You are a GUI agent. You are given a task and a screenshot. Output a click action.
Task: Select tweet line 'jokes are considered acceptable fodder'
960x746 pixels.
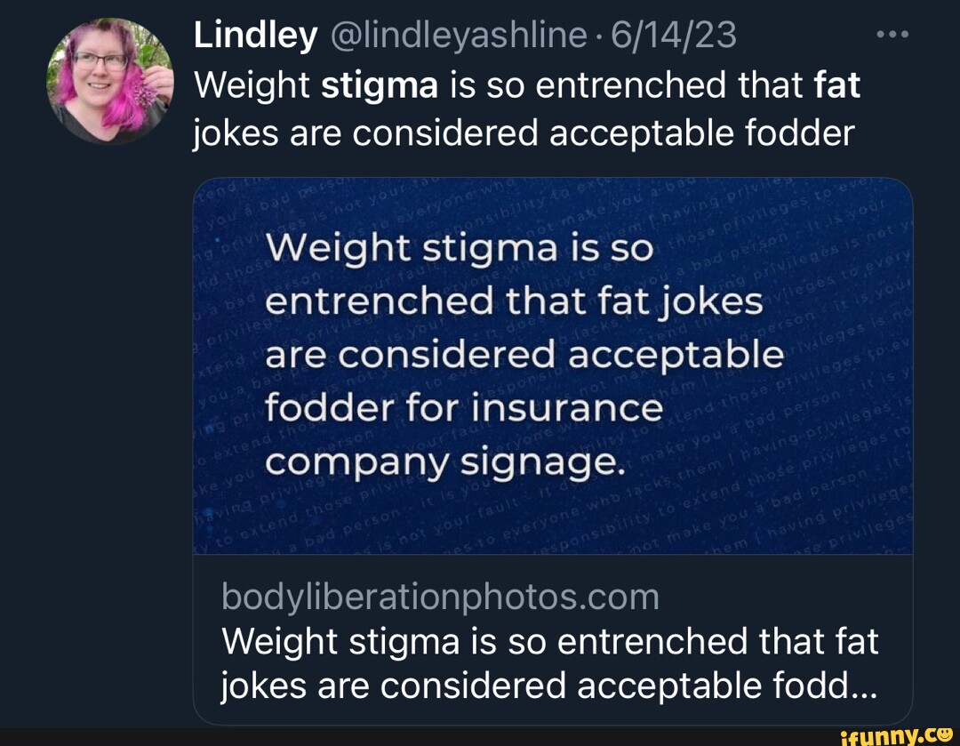[x=524, y=134]
